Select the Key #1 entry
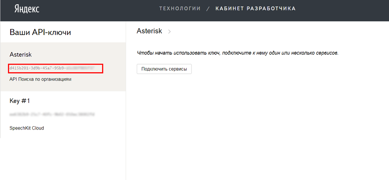 (x=63, y=115)
